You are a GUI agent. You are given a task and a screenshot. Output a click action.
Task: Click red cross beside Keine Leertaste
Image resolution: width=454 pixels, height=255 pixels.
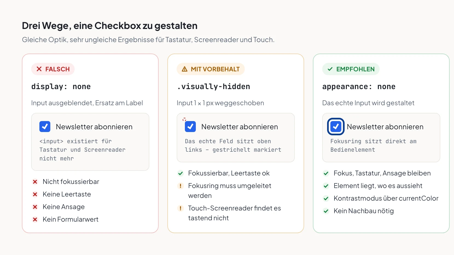point(35,194)
